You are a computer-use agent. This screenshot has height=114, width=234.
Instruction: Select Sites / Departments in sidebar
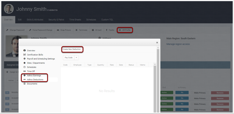[x=36, y=63]
